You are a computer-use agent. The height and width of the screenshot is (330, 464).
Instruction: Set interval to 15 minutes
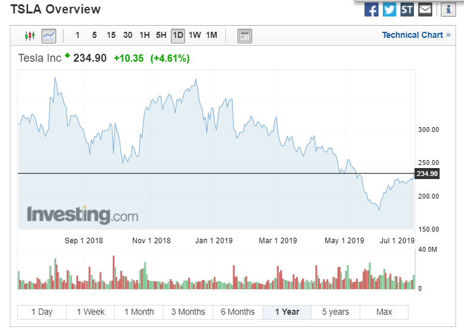pyautogui.click(x=111, y=35)
